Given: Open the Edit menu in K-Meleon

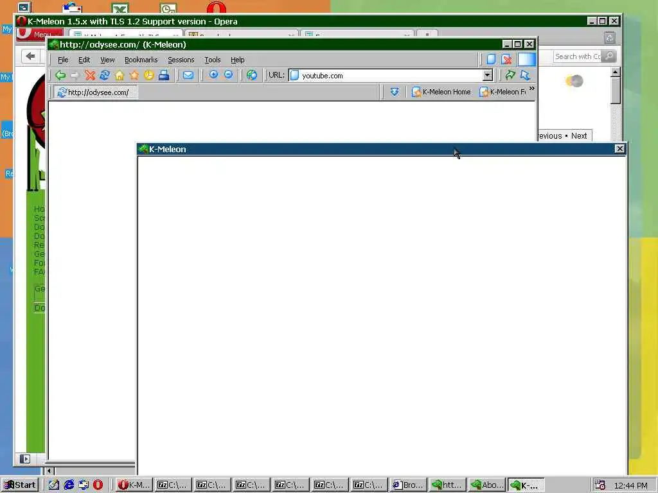Looking at the screenshot, I should [x=84, y=60].
